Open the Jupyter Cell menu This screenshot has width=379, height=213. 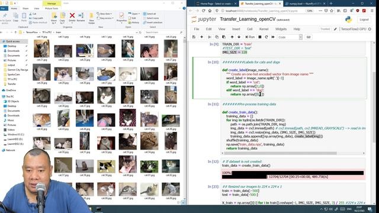(250, 29)
